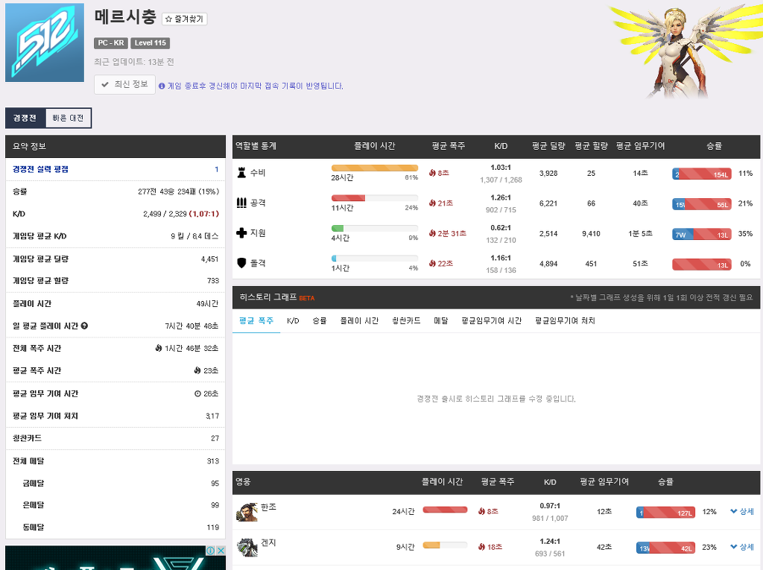This screenshot has height=570, width=763.
Task: Expand 상세 details for 겐지
Action: click(x=742, y=547)
